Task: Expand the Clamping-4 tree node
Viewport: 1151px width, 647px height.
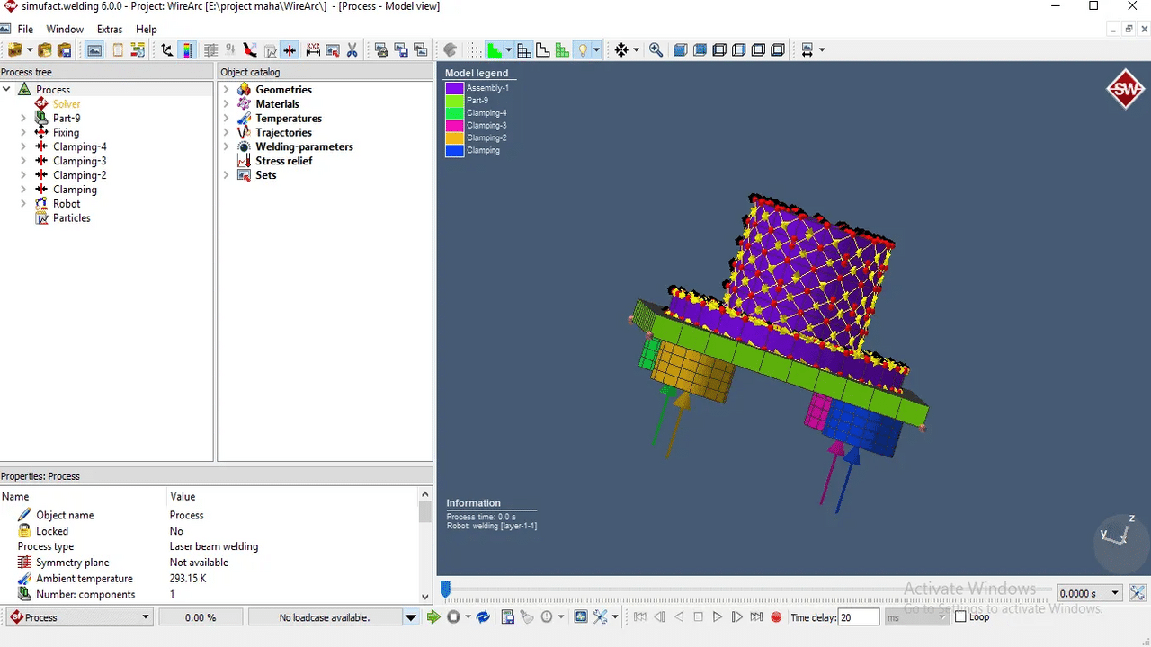Action: point(23,146)
